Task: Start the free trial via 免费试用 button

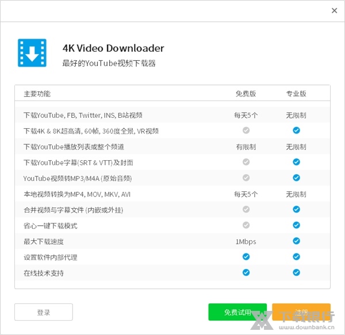Action: [x=237, y=312]
